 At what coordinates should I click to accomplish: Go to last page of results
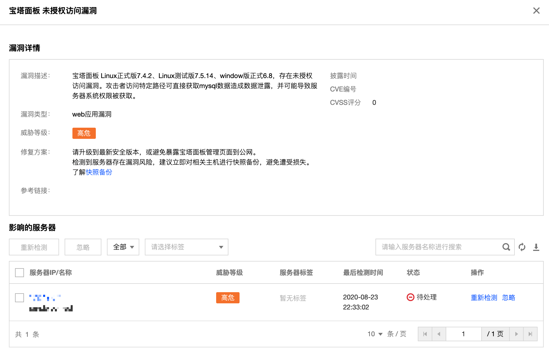click(530, 334)
